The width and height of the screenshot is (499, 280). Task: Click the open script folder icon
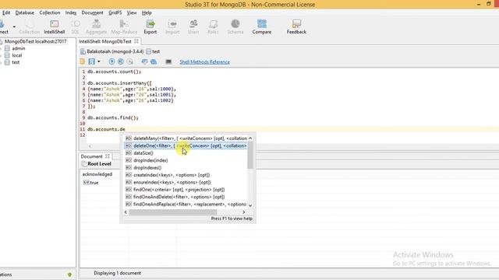pos(83,61)
